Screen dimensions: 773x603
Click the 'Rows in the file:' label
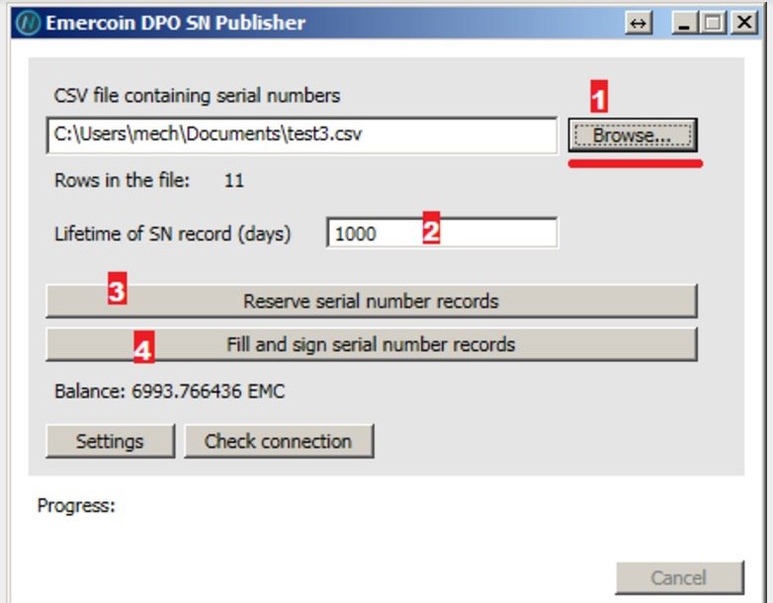pyautogui.click(x=122, y=181)
